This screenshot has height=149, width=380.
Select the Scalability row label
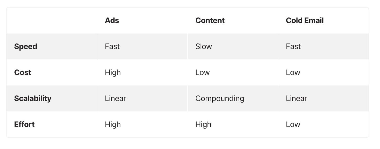click(33, 98)
